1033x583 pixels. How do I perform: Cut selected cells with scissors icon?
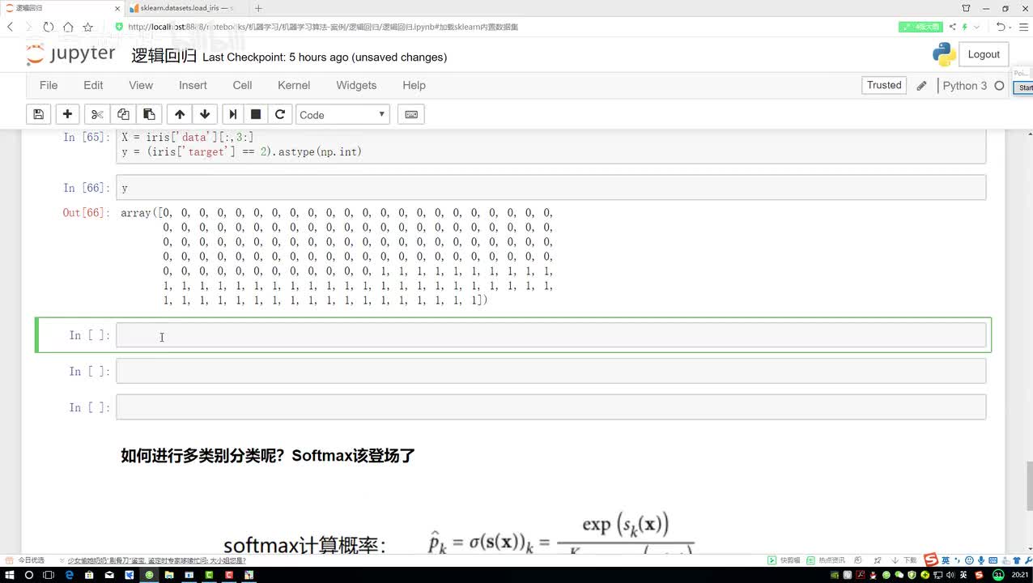point(97,115)
